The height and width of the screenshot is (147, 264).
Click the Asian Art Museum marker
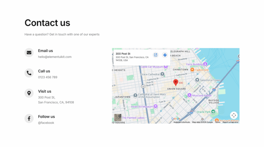(x=156, y=106)
